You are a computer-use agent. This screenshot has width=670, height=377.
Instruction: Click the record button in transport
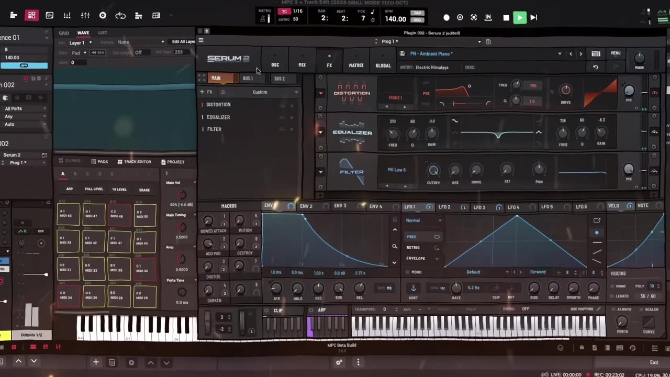click(446, 17)
